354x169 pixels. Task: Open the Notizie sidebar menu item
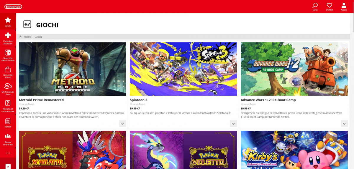pos(8,122)
